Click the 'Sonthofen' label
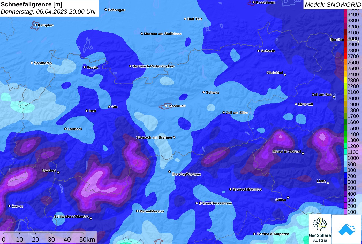 click(x=43, y=63)
